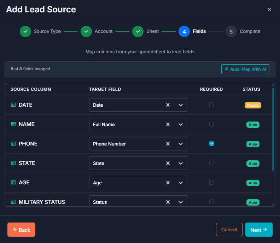Enable required checkbox for STATE row
280x243 pixels.
pyautogui.click(x=211, y=163)
